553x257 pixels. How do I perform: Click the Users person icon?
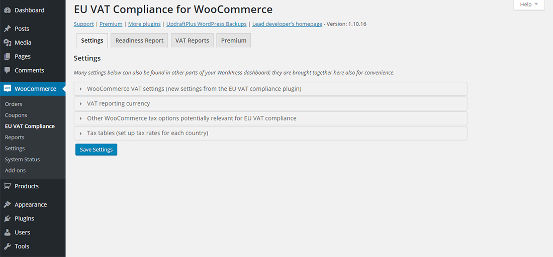tap(8, 232)
